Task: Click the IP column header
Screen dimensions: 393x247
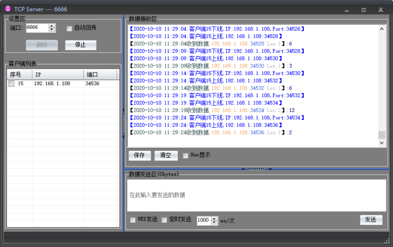Action: tap(58, 75)
